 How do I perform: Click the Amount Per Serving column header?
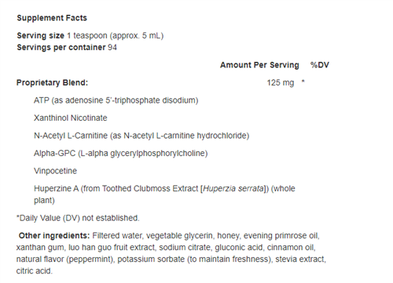click(259, 65)
